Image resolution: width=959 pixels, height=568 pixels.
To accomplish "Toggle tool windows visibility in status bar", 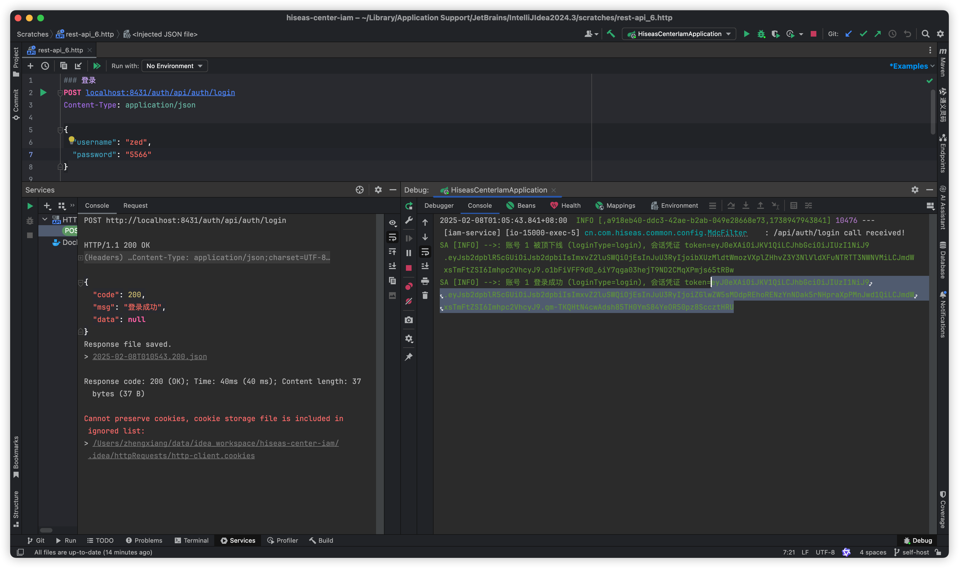I will pos(20,552).
